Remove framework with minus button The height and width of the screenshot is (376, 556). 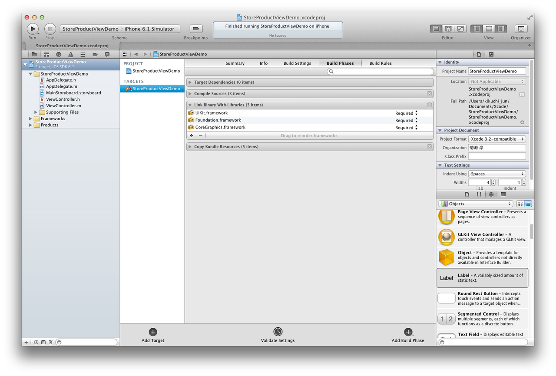(x=201, y=135)
